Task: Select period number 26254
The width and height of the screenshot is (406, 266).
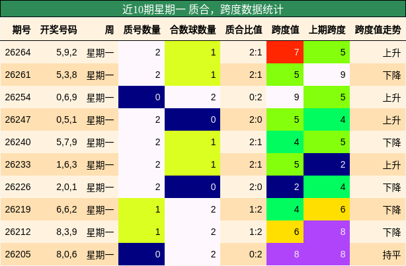Action: [x=18, y=97]
